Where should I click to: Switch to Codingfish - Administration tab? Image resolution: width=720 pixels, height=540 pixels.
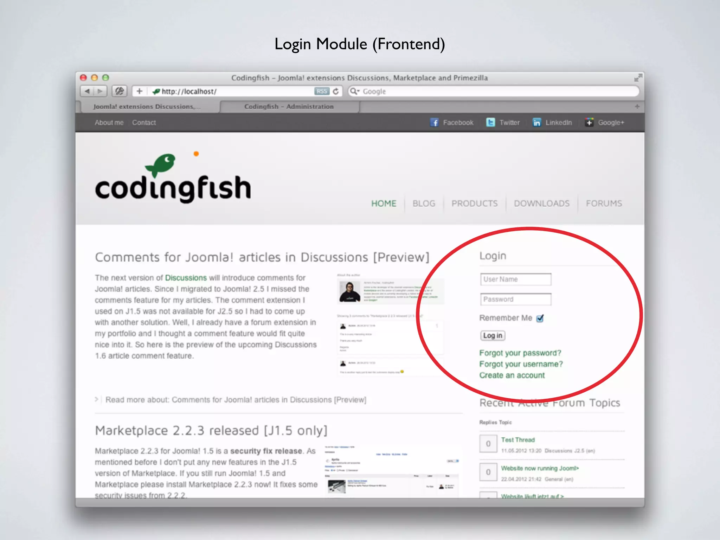click(289, 107)
